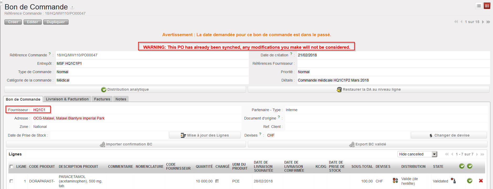Click split line icon next to Validated state
This screenshot has height=189, width=493.
pos(453,180)
